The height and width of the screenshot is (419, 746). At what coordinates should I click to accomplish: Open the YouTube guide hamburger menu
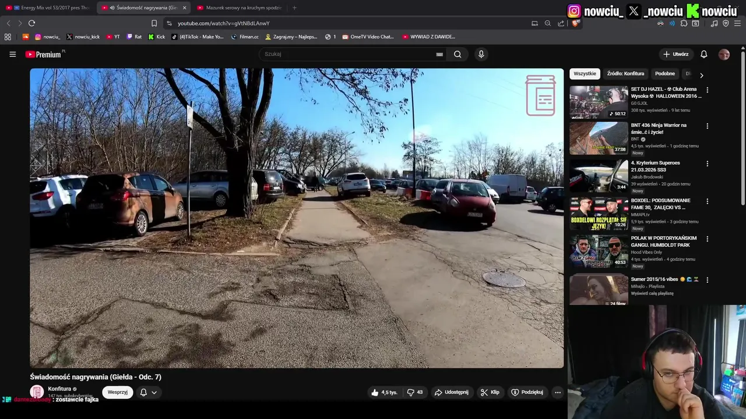pyautogui.click(x=12, y=54)
